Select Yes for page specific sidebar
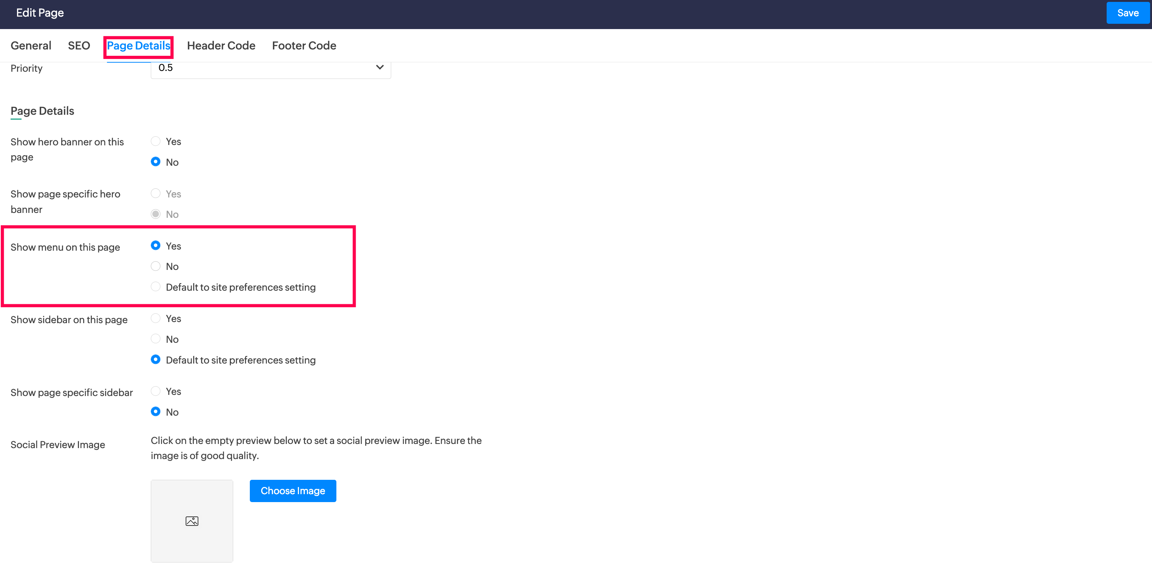Viewport: 1152px width, 564px height. click(156, 391)
